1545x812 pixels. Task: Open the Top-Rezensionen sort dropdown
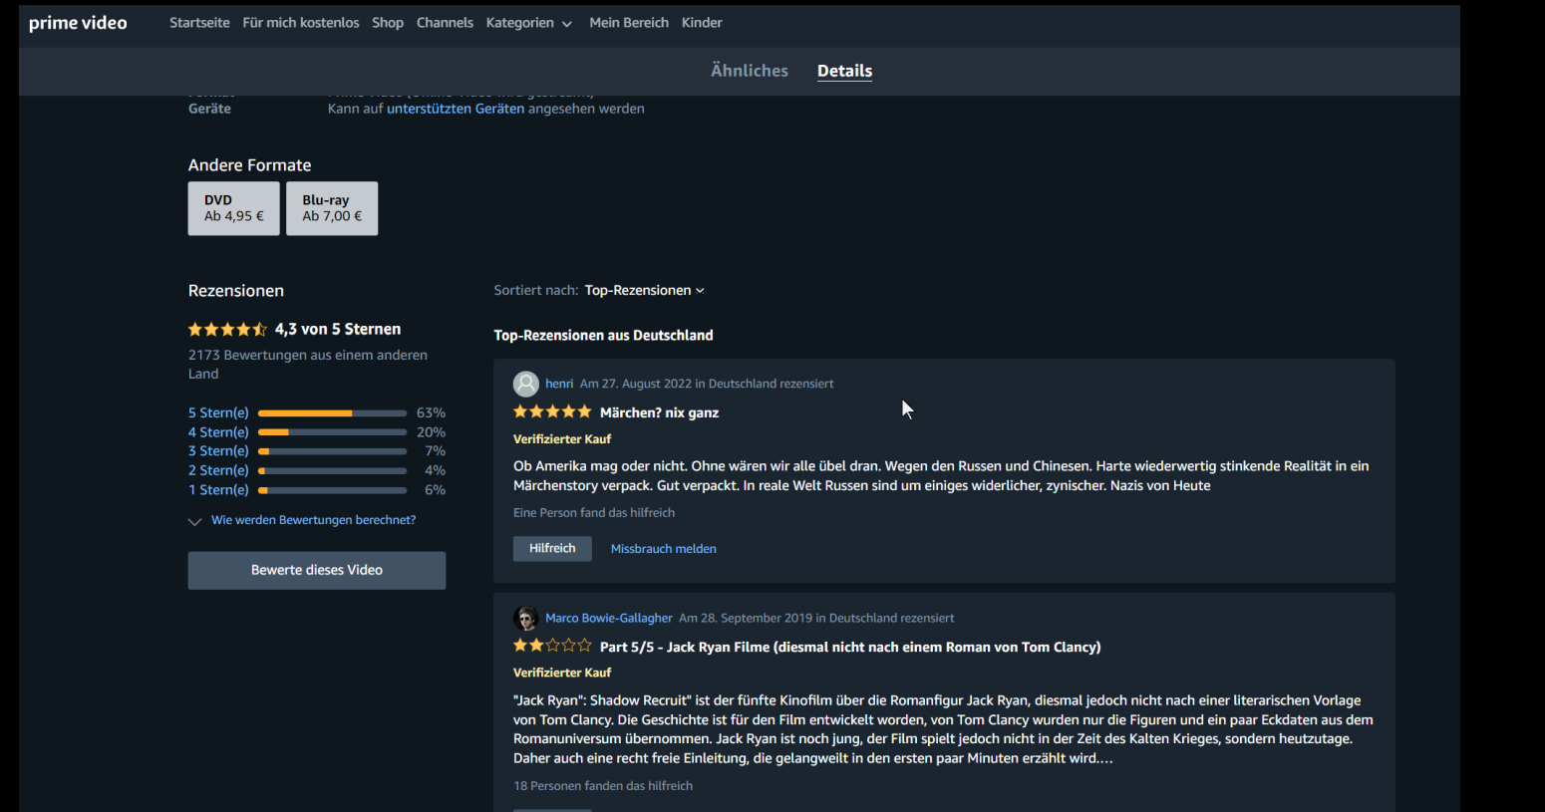[x=645, y=291]
